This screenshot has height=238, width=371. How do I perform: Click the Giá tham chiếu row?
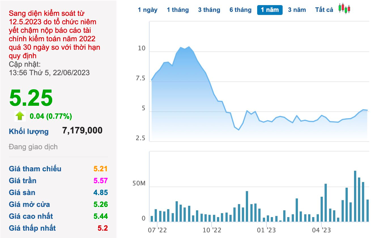tap(58, 169)
